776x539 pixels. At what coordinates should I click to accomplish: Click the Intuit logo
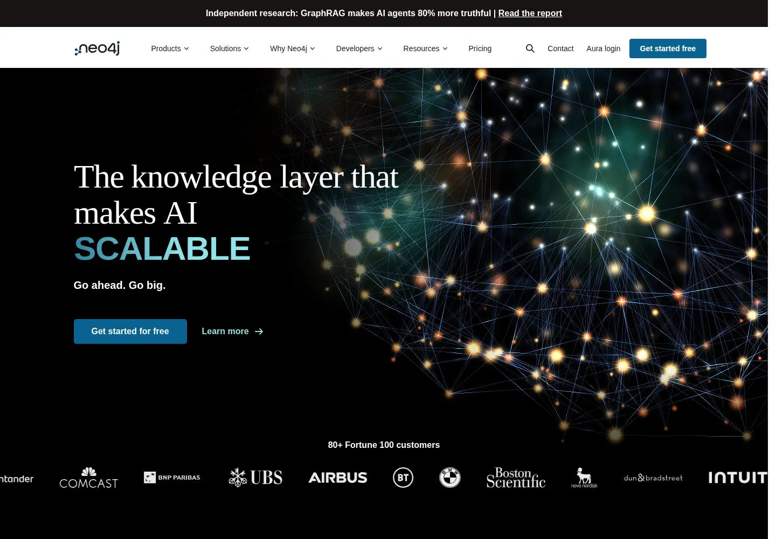click(x=738, y=478)
